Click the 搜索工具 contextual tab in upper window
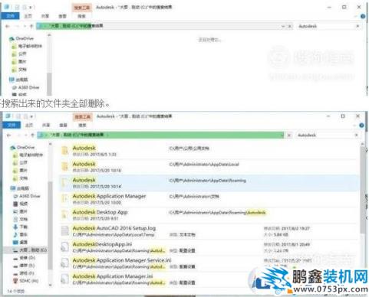Viewport: 369px width, 297px height. click(x=82, y=8)
